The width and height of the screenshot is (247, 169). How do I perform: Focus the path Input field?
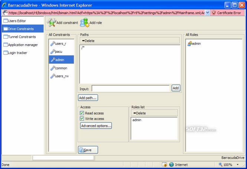pos(131,88)
